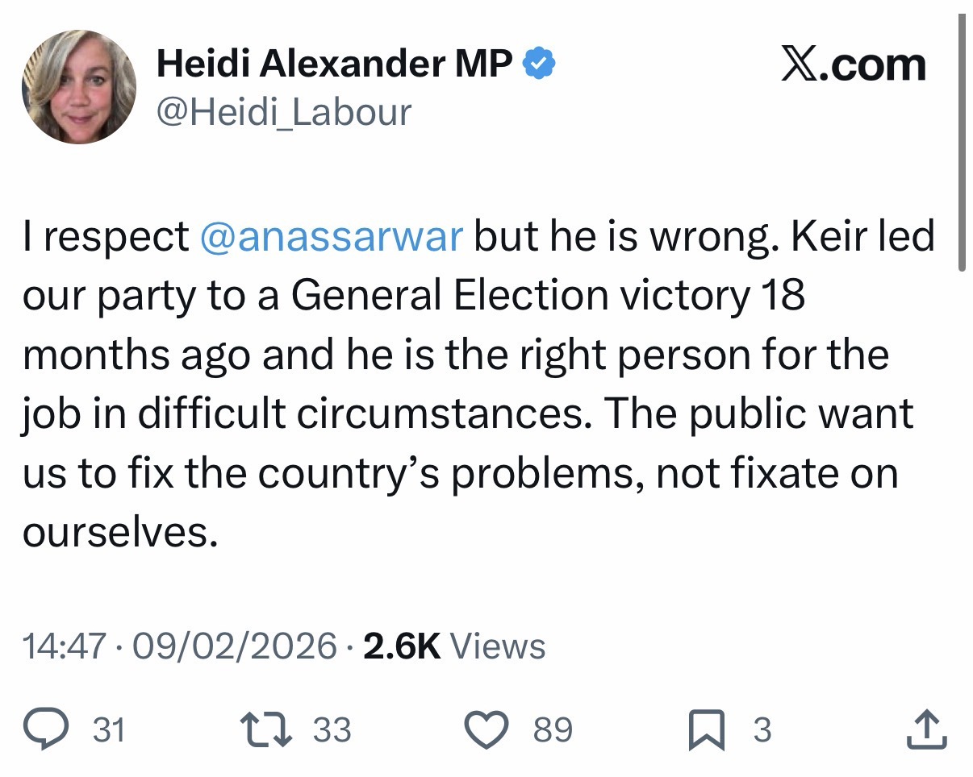Viewport: 973px width, 777px height.
Task: Click the like count of 89
Action: click(553, 729)
